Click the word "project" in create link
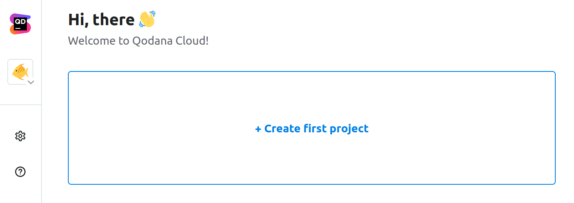This screenshot has height=203, width=574. click(x=349, y=129)
